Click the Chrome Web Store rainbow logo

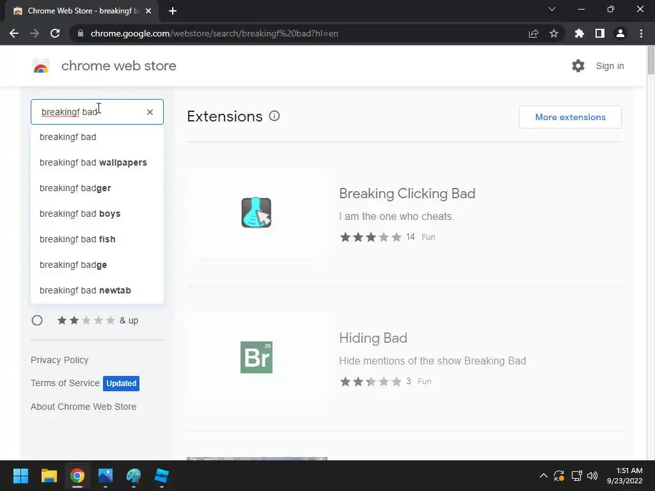[41, 66]
